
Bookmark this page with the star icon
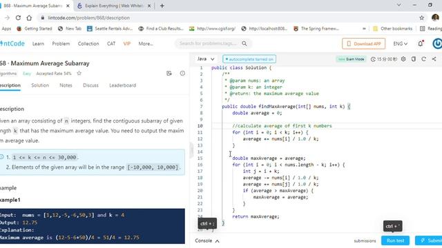pos(422,18)
